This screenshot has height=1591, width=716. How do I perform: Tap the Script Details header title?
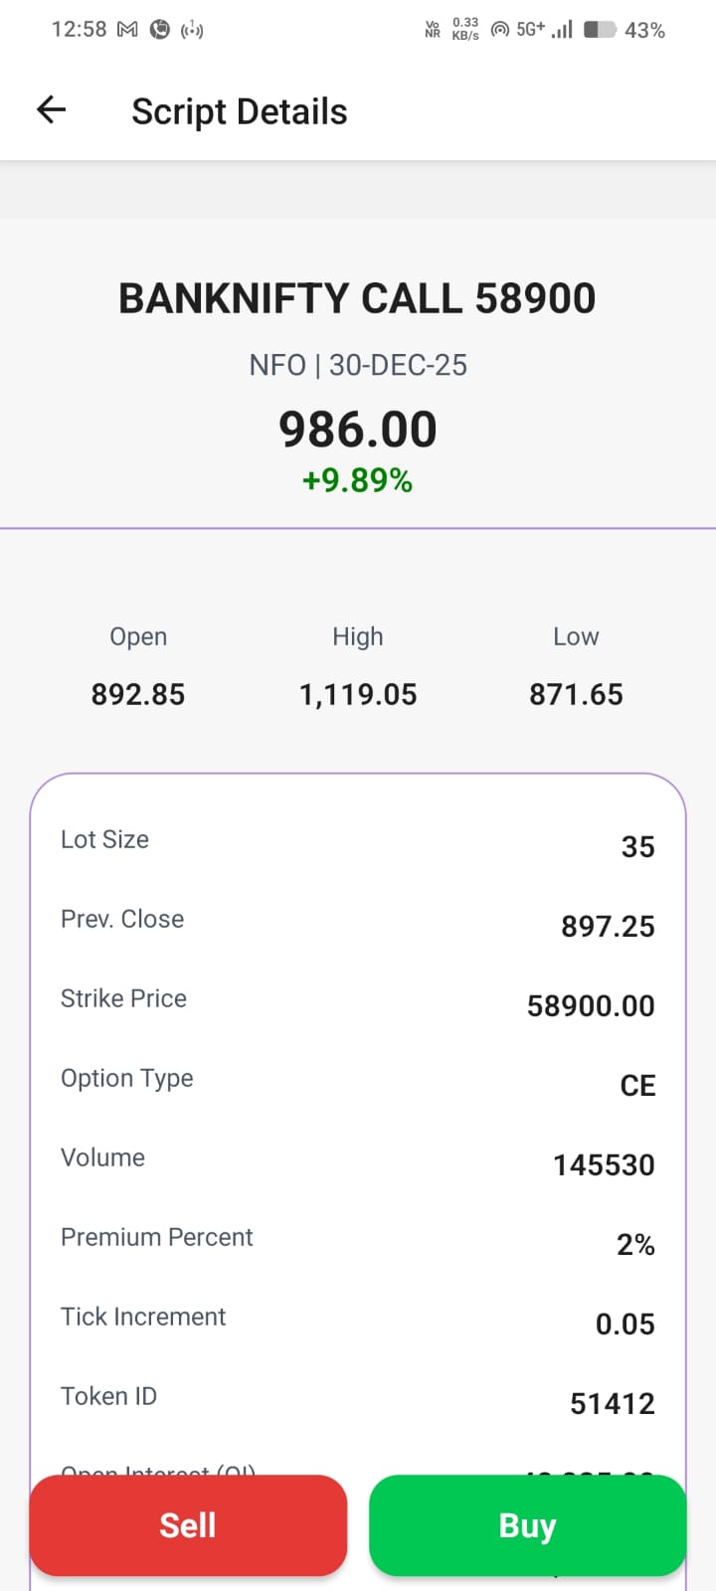click(239, 111)
